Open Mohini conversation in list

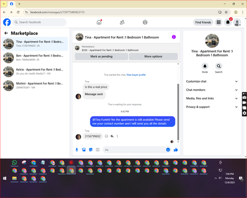(35, 85)
